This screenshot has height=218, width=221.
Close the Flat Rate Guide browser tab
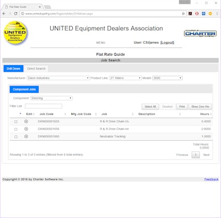coord(40,7)
